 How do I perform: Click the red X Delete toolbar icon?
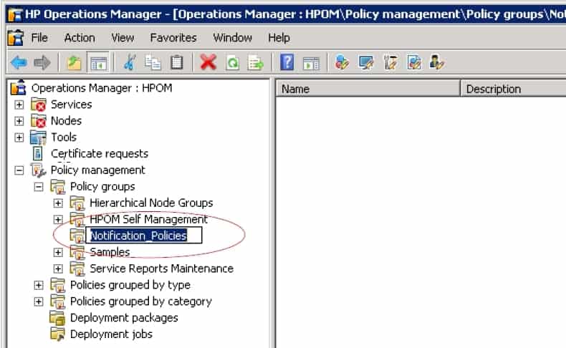pos(208,62)
